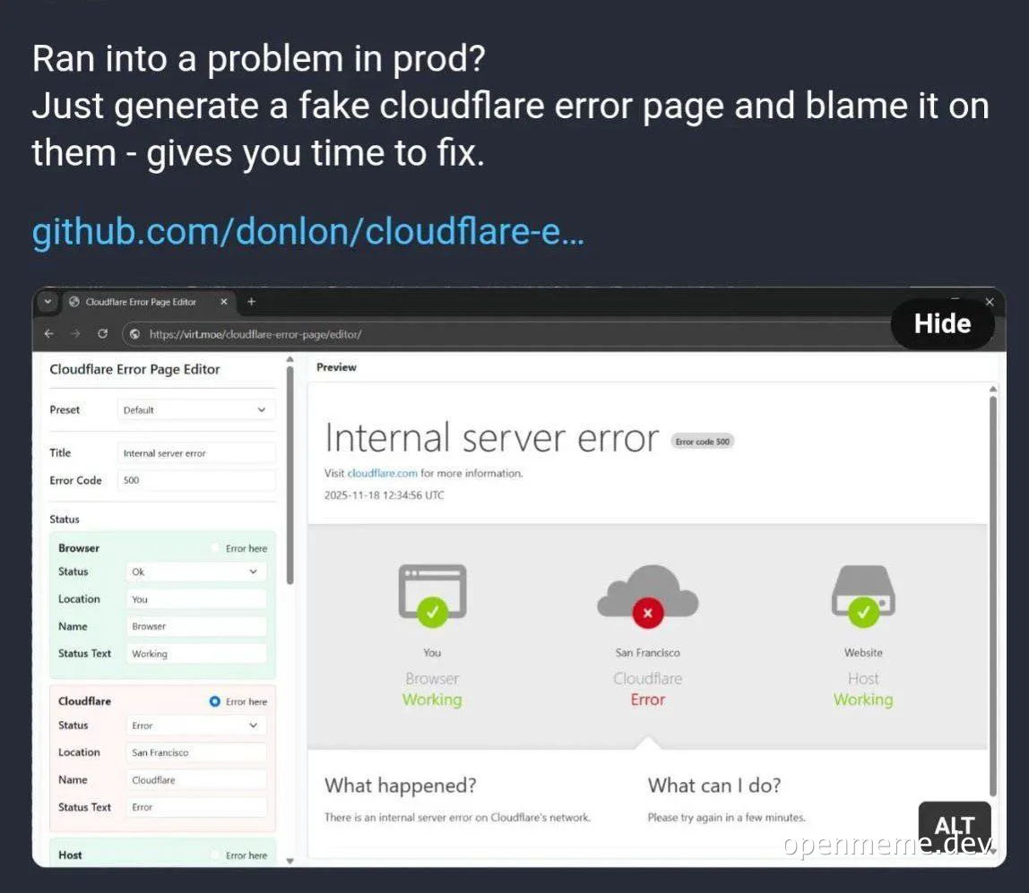Click the Hide button on the image
The image size is (1029, 893).
click(x=942, y=324)
